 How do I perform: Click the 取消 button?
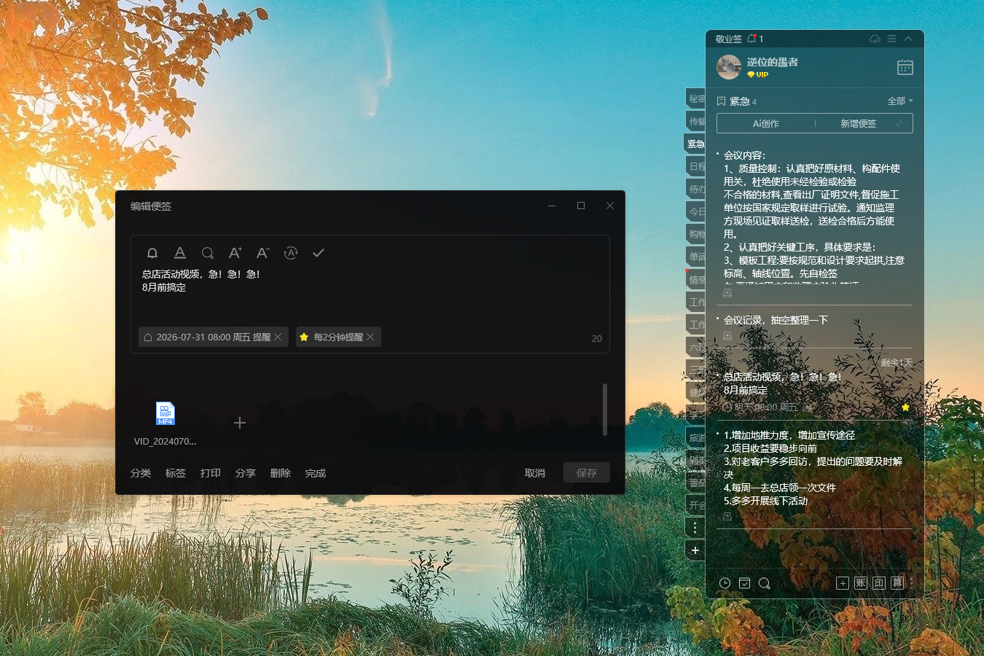535,473
